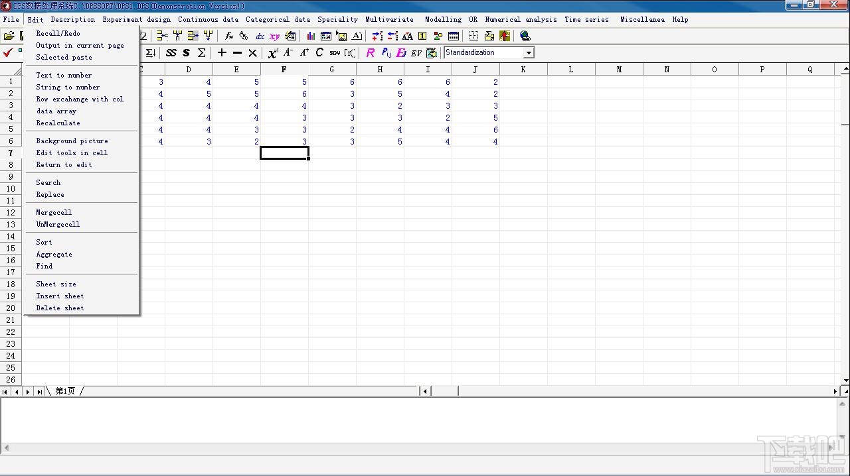Click the open folder toolbar icon

[x=9, y=36]
